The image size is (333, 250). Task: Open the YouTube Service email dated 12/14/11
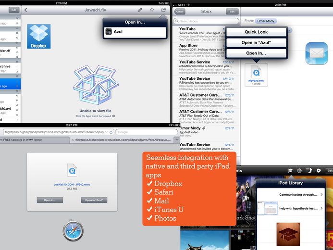(x=206, y=67)
